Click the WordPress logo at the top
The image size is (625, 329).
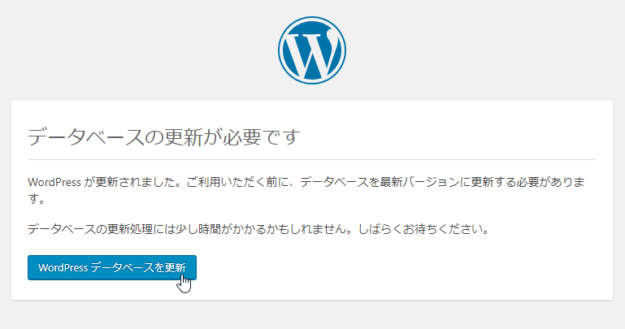(x=312, y=50)
